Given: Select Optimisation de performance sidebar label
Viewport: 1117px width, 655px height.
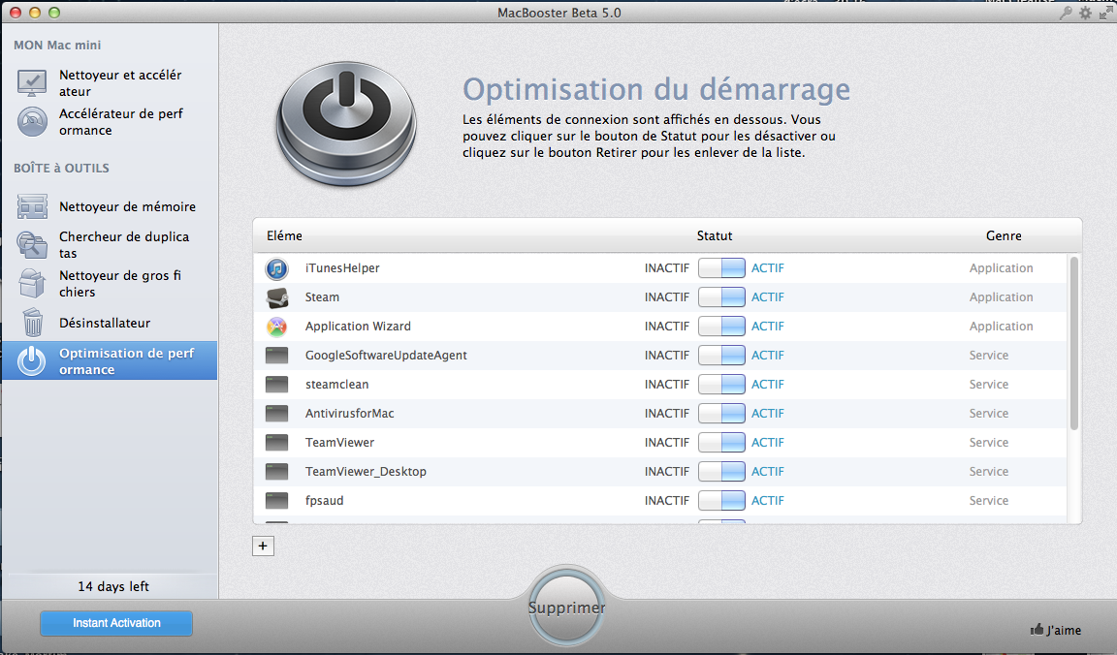Looking at the screenshot, I should coord(126,361).
